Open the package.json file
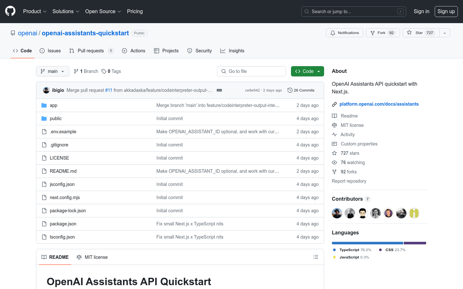 pos(63,224)
